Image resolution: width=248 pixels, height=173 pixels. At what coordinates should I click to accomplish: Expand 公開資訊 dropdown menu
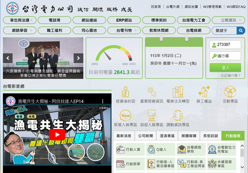228,20
